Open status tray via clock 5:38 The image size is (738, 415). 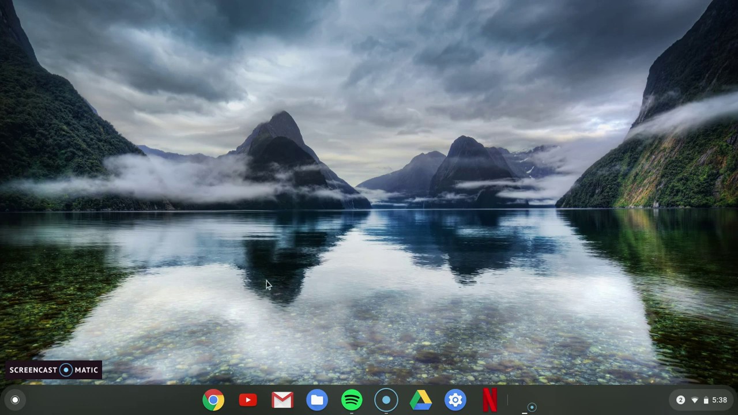(x=720, y=400)
